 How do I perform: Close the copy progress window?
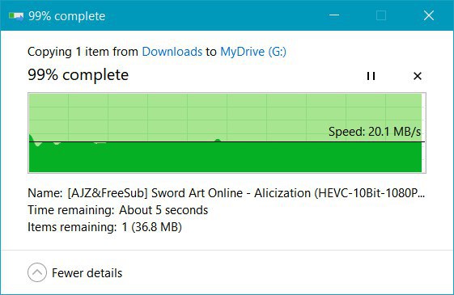429,15
